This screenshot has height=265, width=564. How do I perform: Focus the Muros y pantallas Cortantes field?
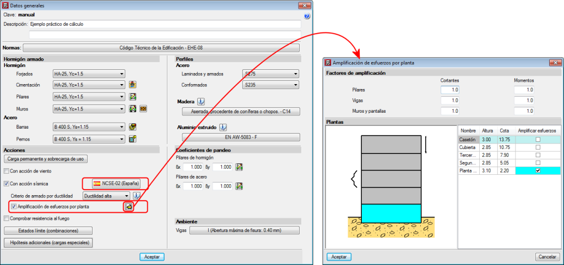449,111
